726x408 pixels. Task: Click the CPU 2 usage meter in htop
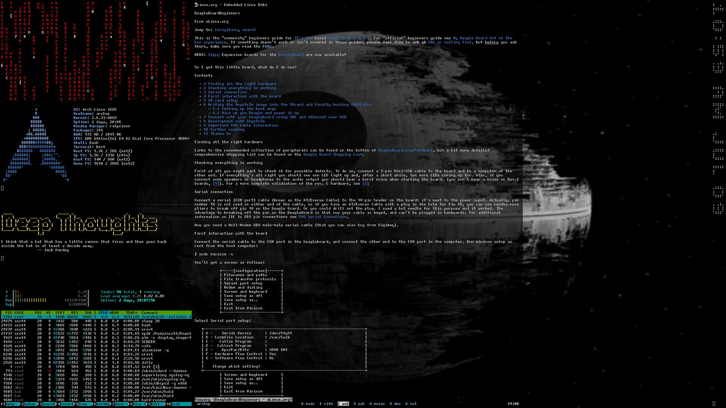(x=47, y=296)
